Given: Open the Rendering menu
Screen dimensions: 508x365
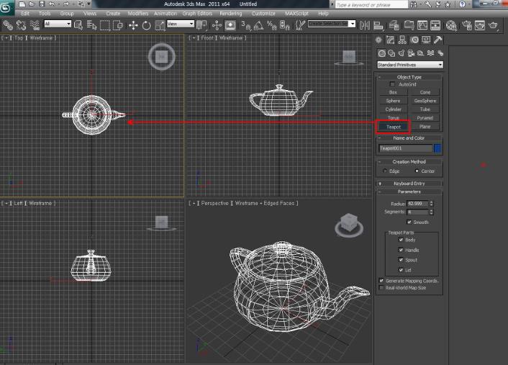Looking at the screenshot, I should pyautogui.click(x=231, y=13).
